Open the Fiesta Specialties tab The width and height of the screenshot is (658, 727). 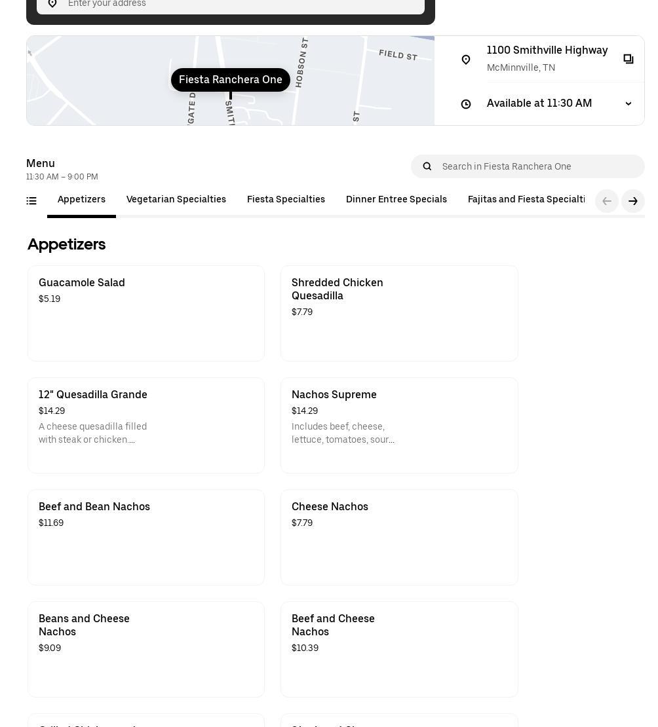tap(286, 199)
